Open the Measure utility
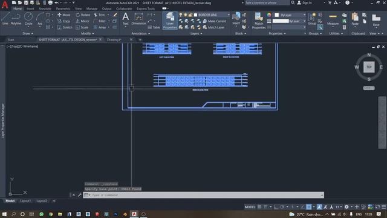This screenshot has height=218, width=387. pyautogui.click(x=333, y=19)
